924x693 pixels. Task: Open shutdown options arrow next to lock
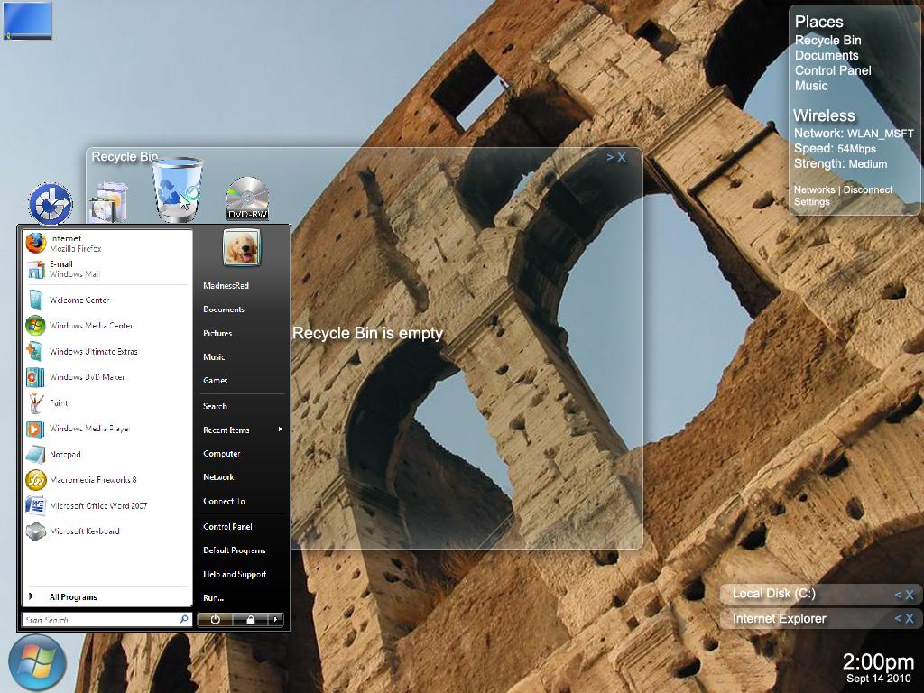(x=275, y=620)
